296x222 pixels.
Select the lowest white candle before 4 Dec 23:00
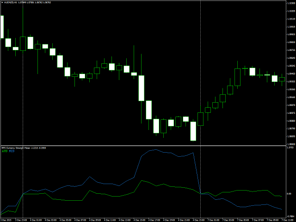[193, 131]
